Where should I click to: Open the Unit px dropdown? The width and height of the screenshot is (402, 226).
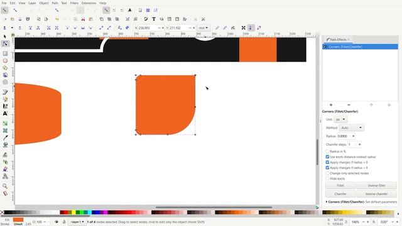click(x=340, y=119)
